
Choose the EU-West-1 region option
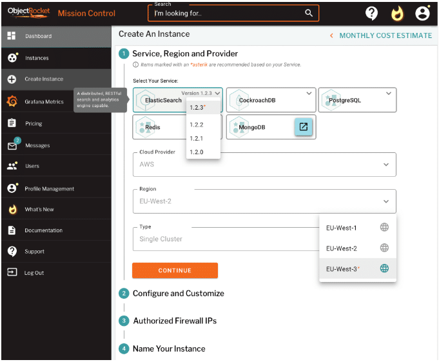[x=358, y=228]
